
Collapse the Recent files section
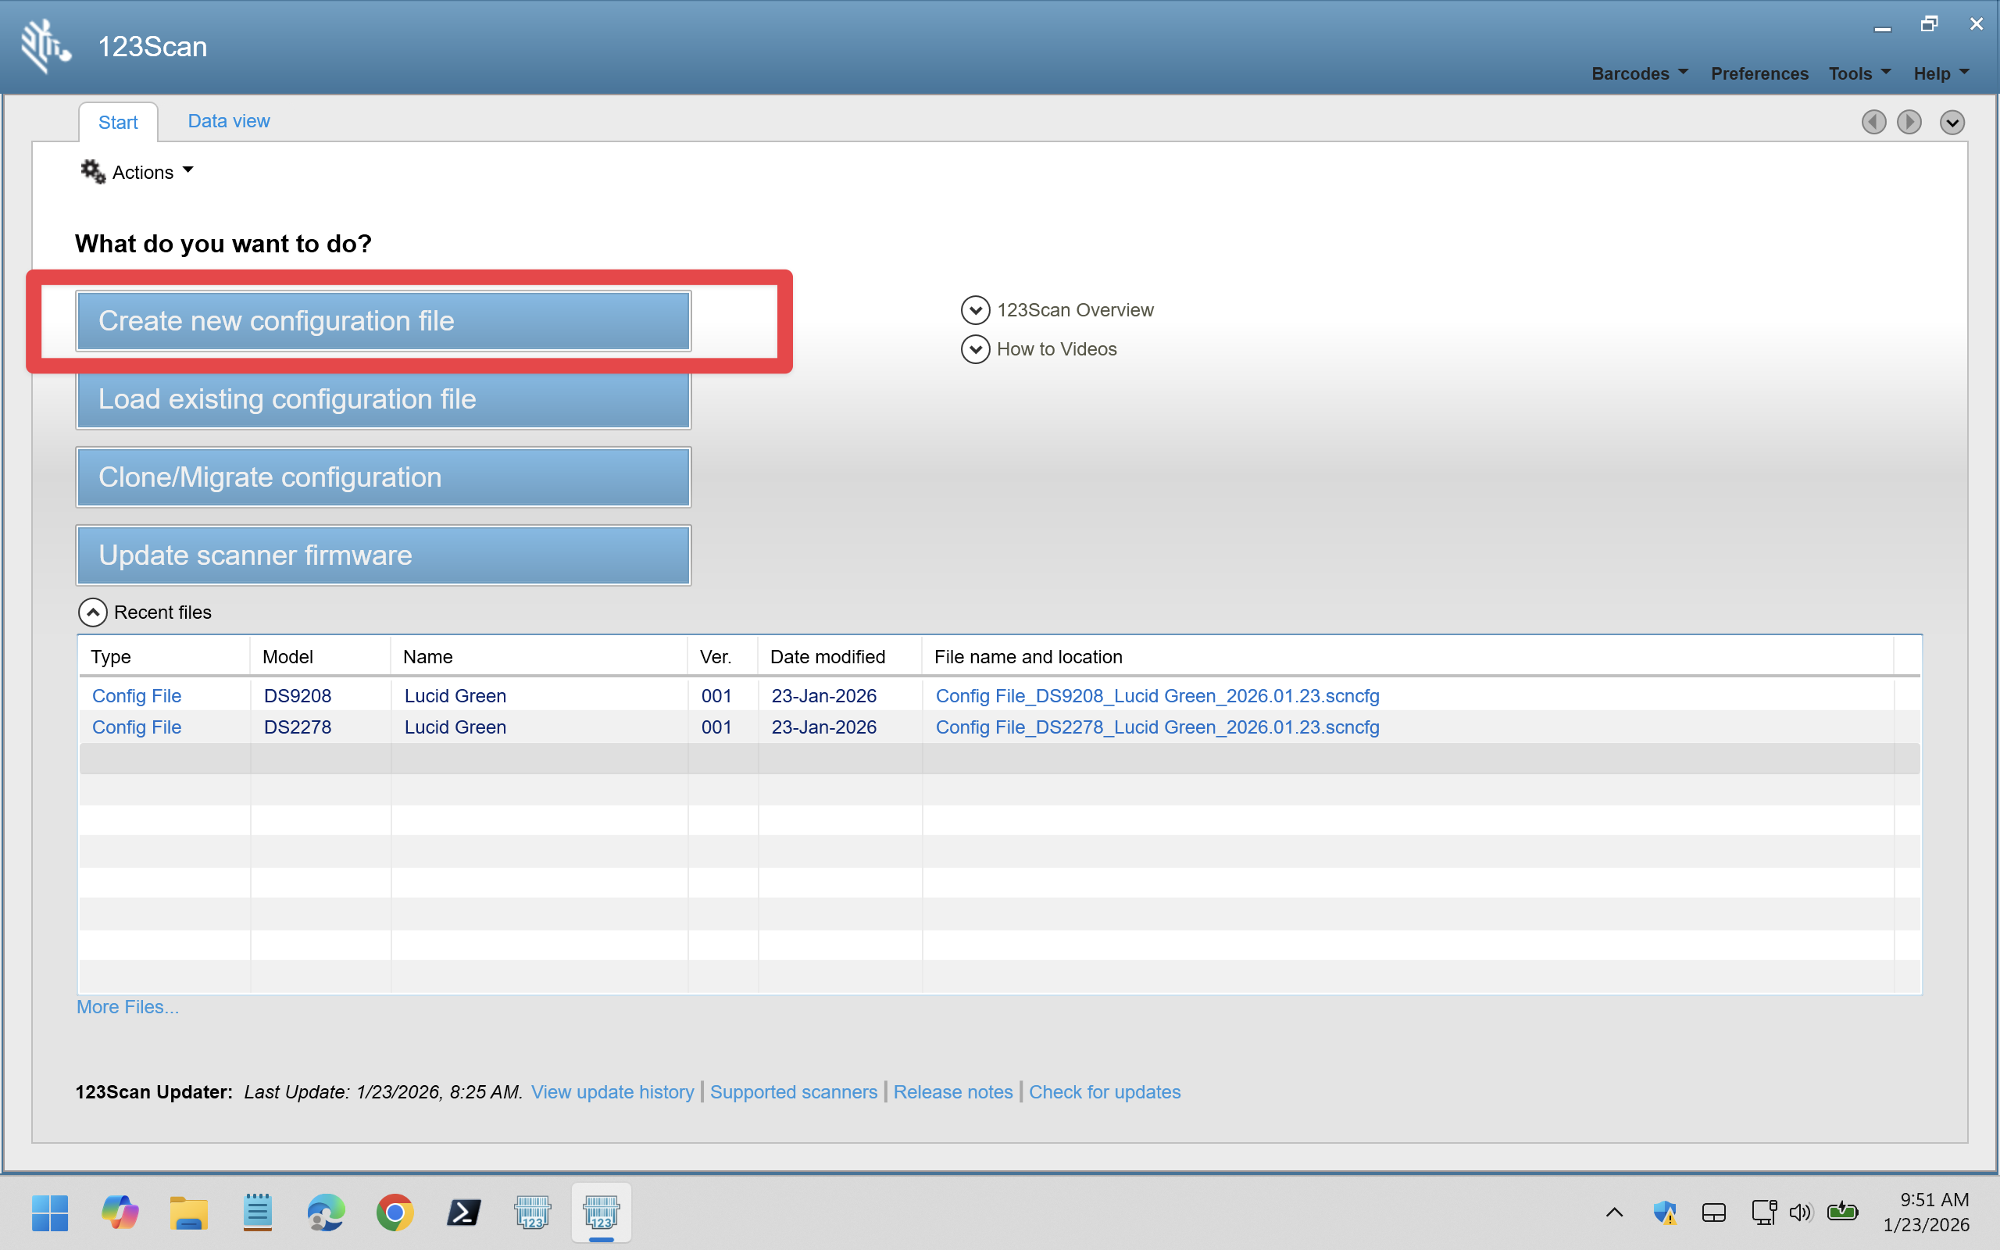[92, 612]
